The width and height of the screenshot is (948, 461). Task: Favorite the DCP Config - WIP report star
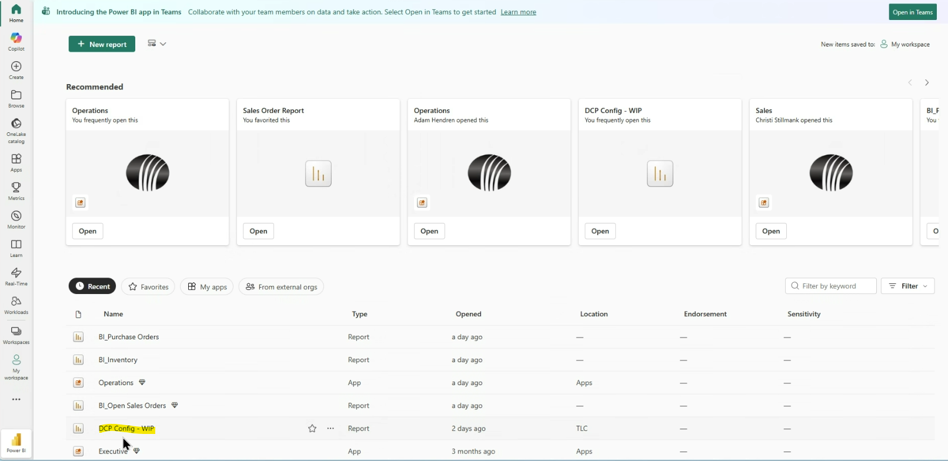312,429
